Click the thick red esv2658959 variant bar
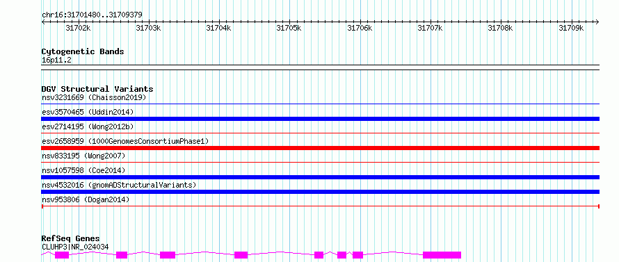This screenshot has width=619, height=262. click(x=321, y=148)
